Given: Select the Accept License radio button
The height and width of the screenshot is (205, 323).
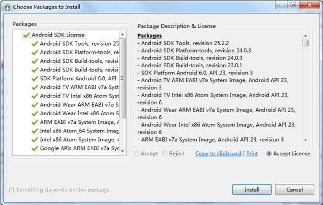Looking at the screenshot, I should 269,154.
